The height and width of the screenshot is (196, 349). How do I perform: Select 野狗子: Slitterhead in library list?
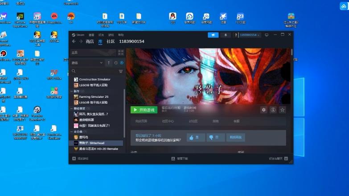[96, 143]
